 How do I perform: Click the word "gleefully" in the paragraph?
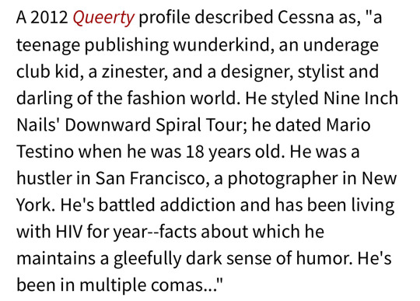coord(147,259)
